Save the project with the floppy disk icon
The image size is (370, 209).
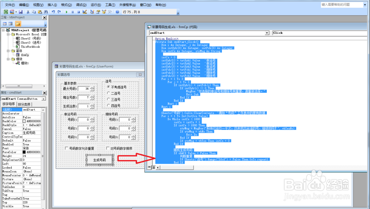(x=21, y=12)
